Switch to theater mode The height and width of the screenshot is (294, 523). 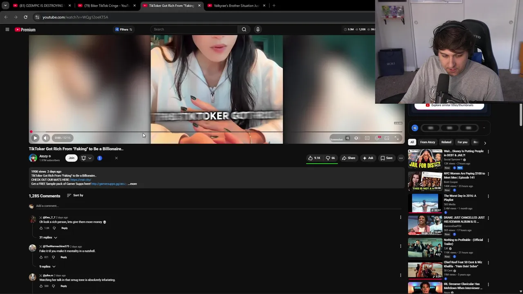tap(387, 138)
